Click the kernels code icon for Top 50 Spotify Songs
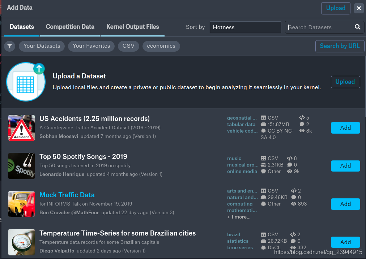The image size is (366, 259). click(290, 158)
